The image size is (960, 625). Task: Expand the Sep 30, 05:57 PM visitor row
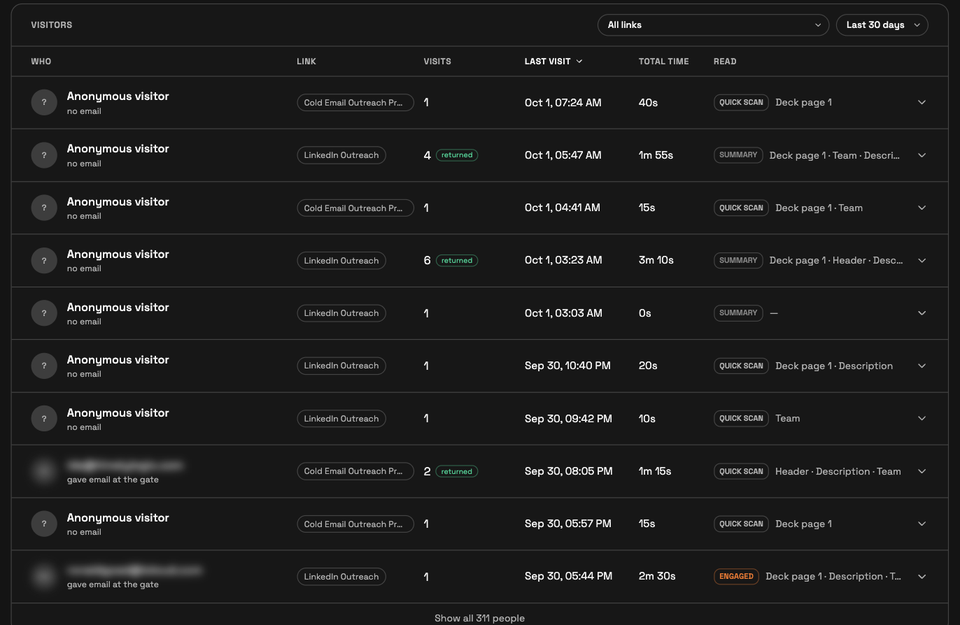[922, 524]
